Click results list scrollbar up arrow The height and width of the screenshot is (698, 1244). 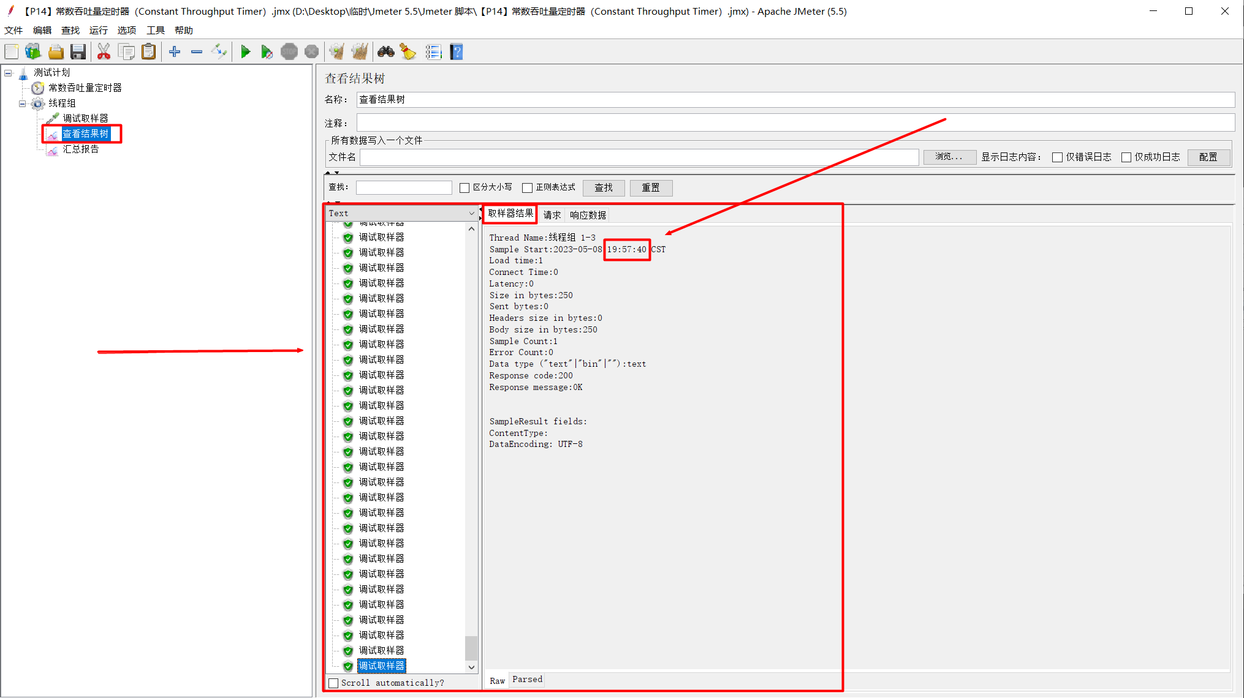tap(471, 229)
